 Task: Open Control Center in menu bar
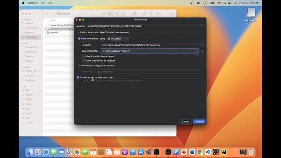(x=230, y=3)
